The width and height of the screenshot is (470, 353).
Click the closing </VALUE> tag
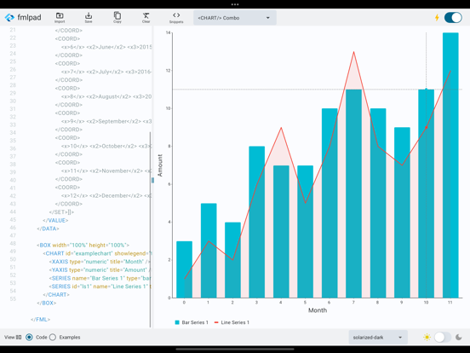[55, 220]
